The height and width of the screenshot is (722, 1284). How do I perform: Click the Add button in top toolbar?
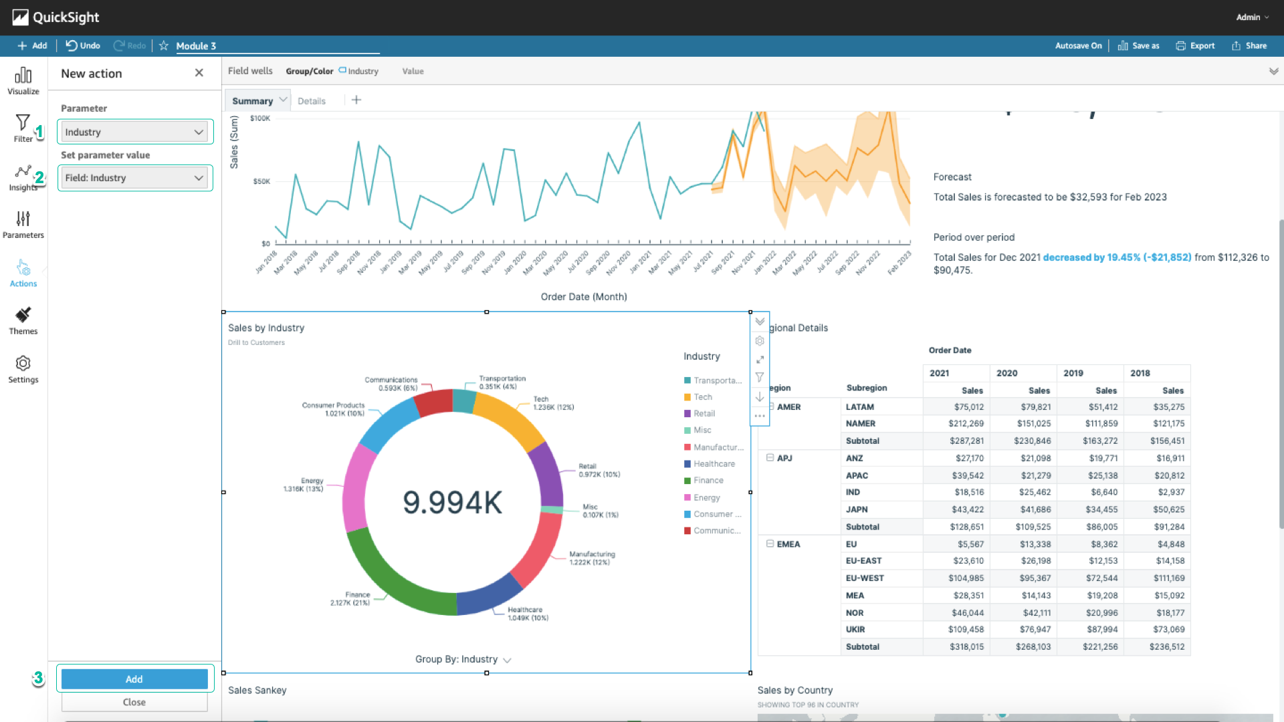pos(32,45)
